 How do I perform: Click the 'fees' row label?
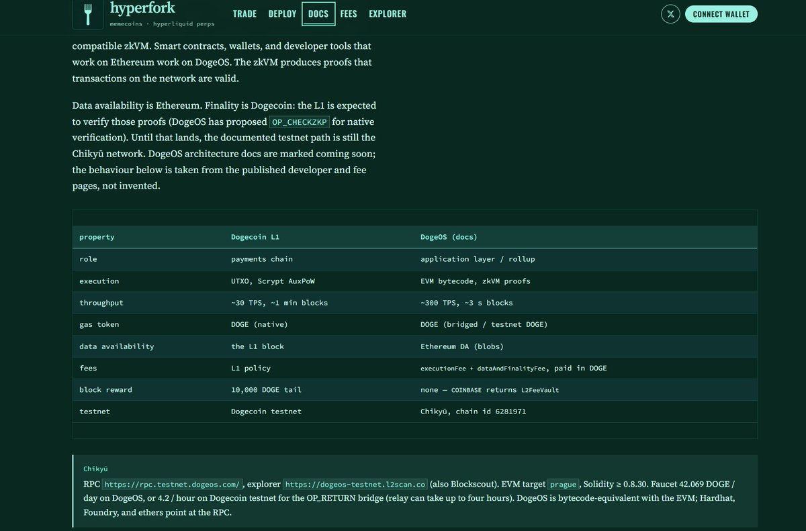tap(88, 368)
